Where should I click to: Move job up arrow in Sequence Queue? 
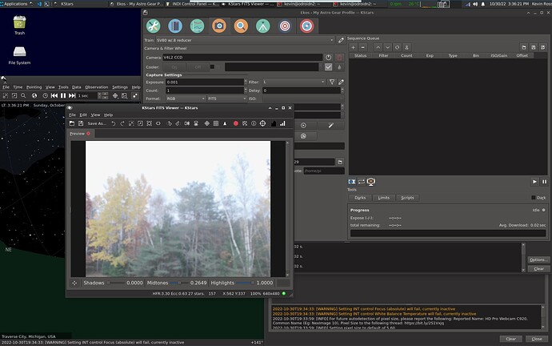point(378,47)
